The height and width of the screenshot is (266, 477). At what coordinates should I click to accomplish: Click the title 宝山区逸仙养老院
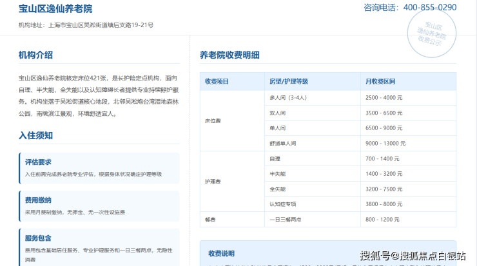(55, 8)
